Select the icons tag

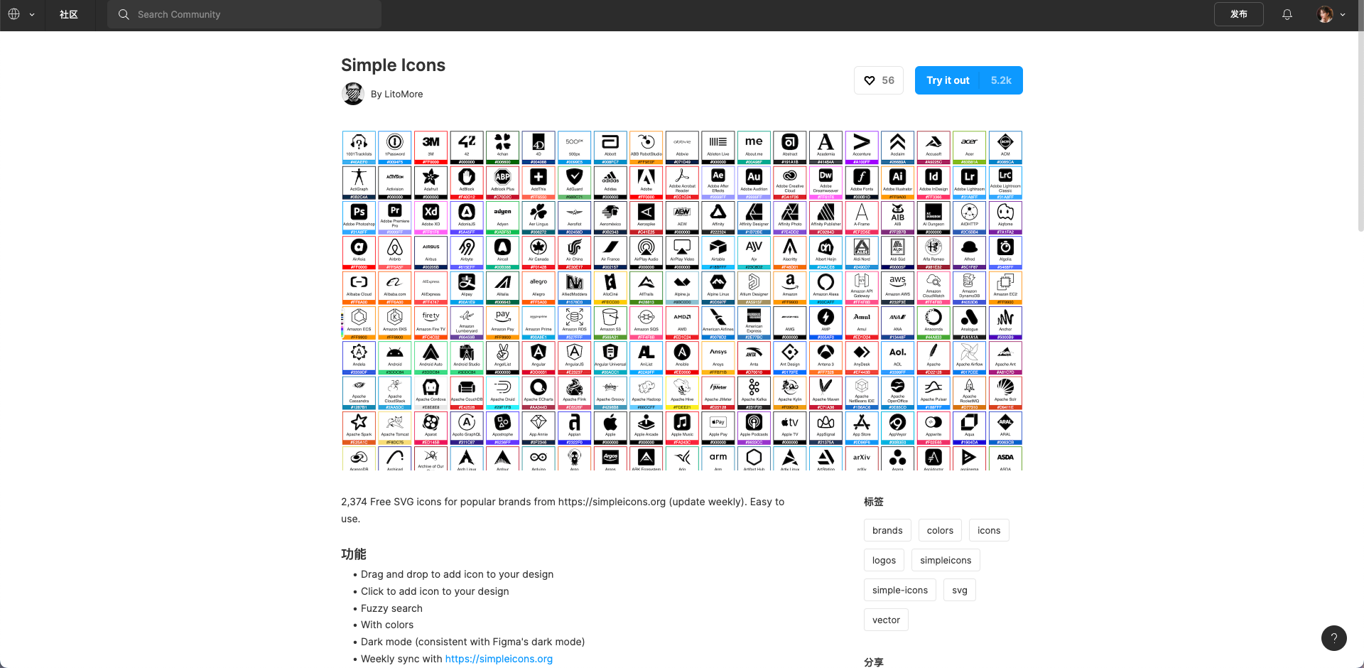989,530
